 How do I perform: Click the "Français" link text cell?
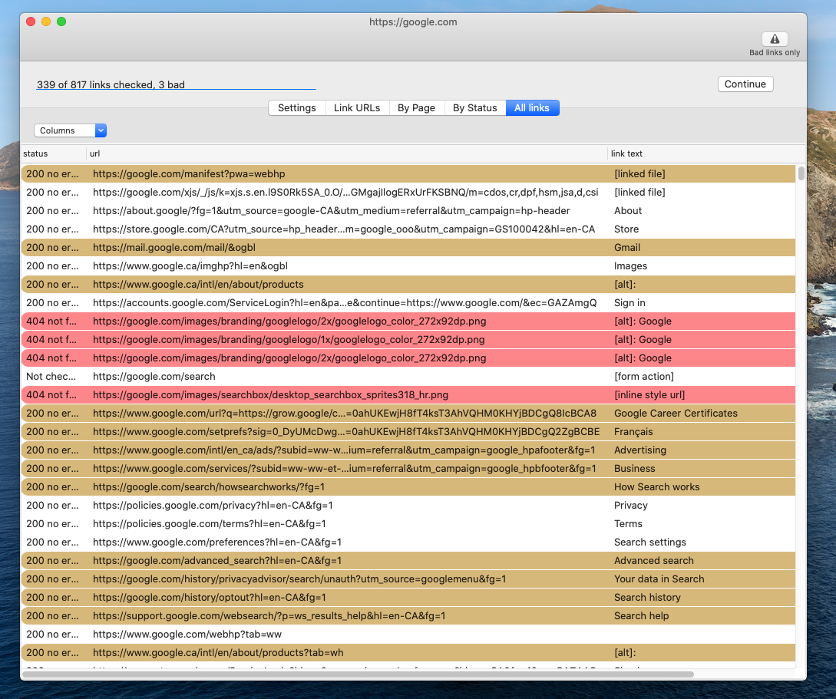633,431
